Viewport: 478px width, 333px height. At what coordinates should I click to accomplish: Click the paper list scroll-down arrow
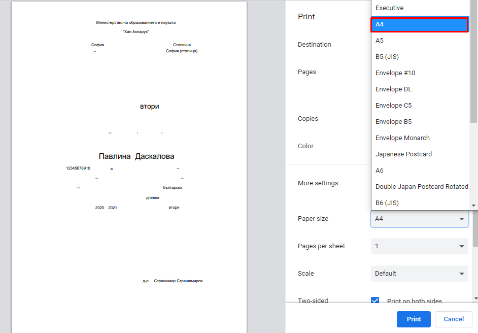pos(474,206)
